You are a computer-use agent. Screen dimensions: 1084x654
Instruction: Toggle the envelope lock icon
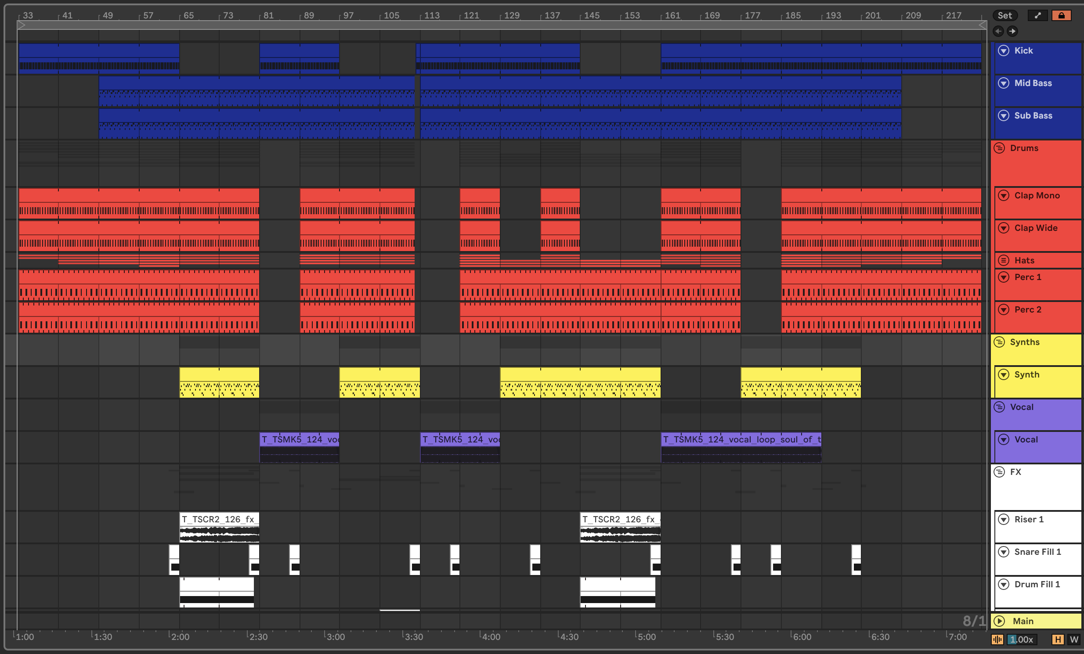(1061, 16)
